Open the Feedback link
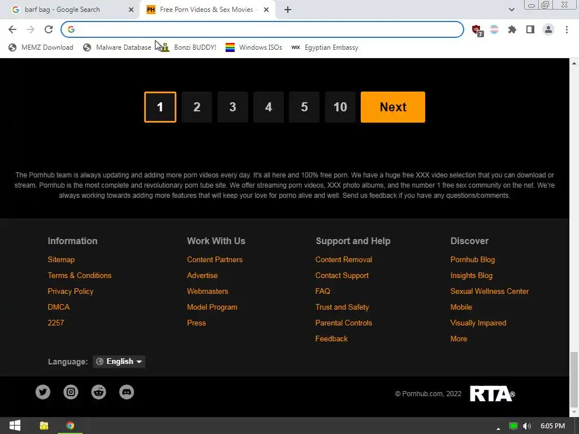Viewport: 579px width, 434px height. coord(331,339)
